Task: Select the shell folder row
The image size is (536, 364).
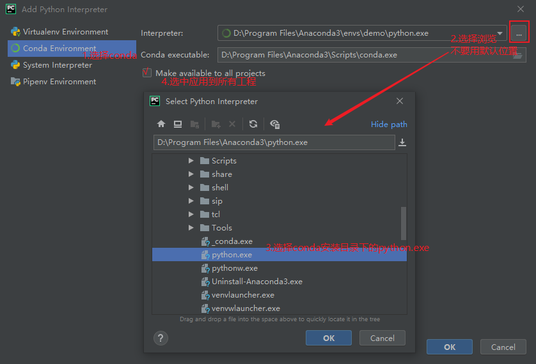Action: 280,187
